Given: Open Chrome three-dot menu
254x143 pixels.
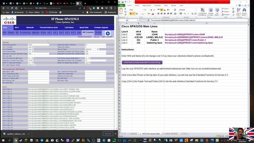Looking at the screenshot, I should coord(115,8).
